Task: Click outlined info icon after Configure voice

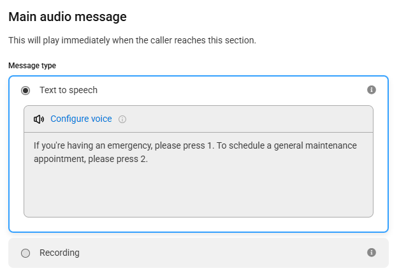Action: click(122, 119)
